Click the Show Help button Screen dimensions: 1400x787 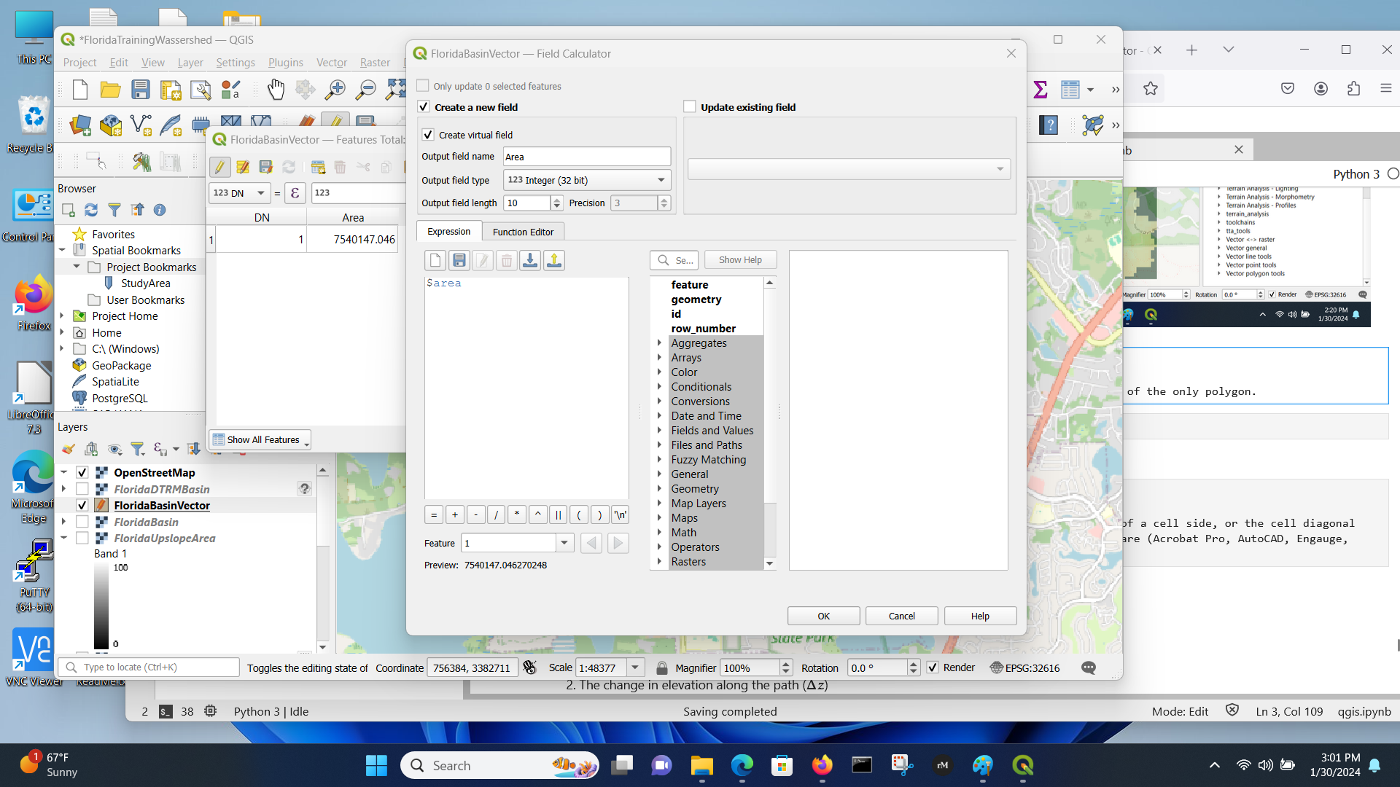(x=740, y=260)
